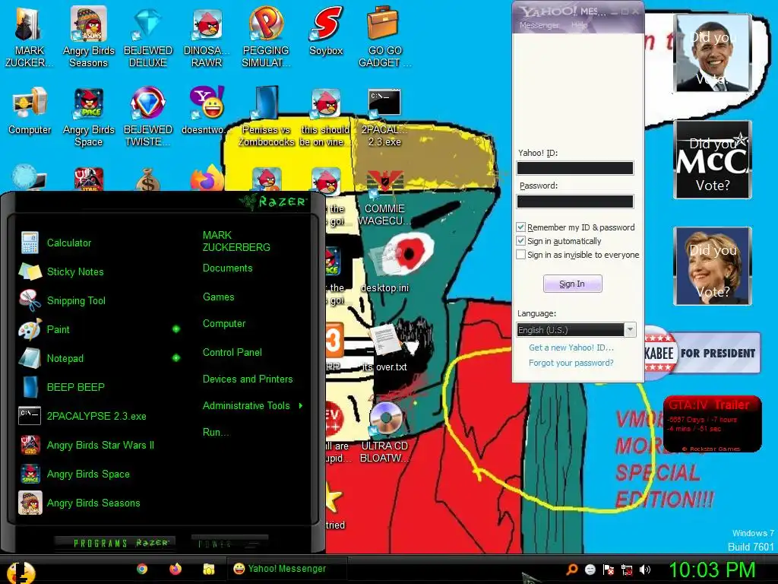Open Control Panel from the start menu

click(x=232, y=353)
